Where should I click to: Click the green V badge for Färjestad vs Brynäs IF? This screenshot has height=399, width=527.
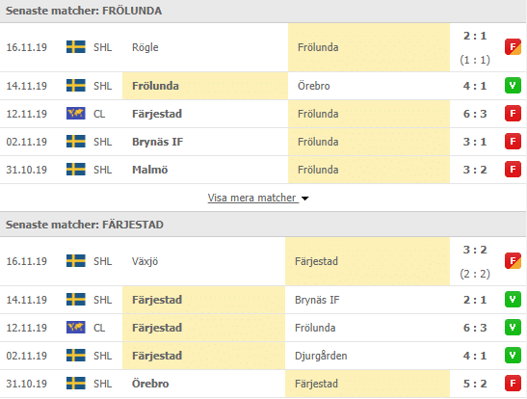513,300
